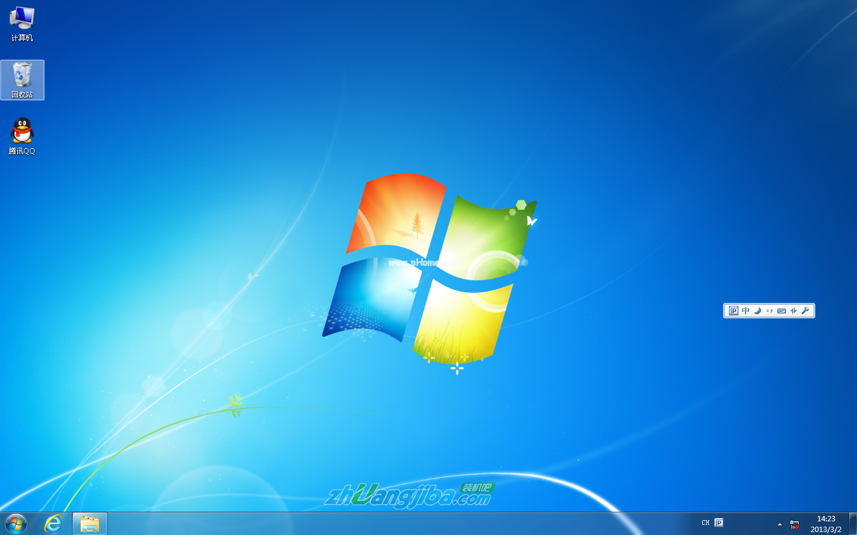This screenshot has width=857, height=535.
Task: Launch Internet Explorer from the taskbar
Action: tap(52, 524)
